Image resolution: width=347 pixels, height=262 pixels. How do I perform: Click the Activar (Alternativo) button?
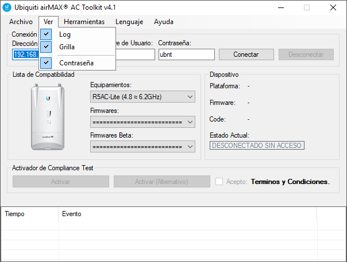pyautogui.click(x=162, y=182)
